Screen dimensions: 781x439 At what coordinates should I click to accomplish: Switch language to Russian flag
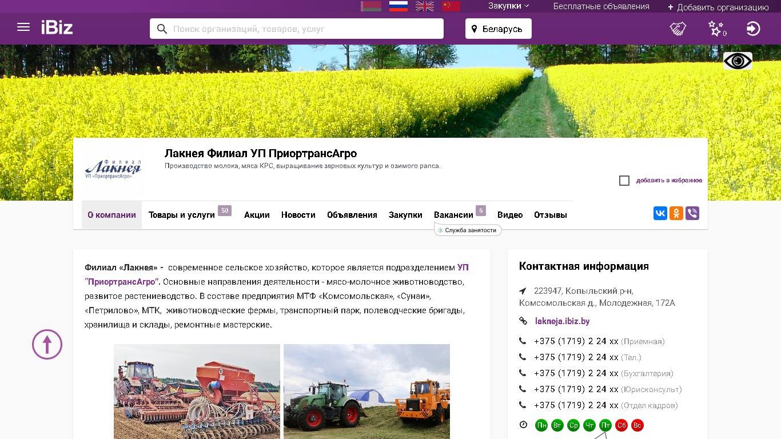click(398, 6)
